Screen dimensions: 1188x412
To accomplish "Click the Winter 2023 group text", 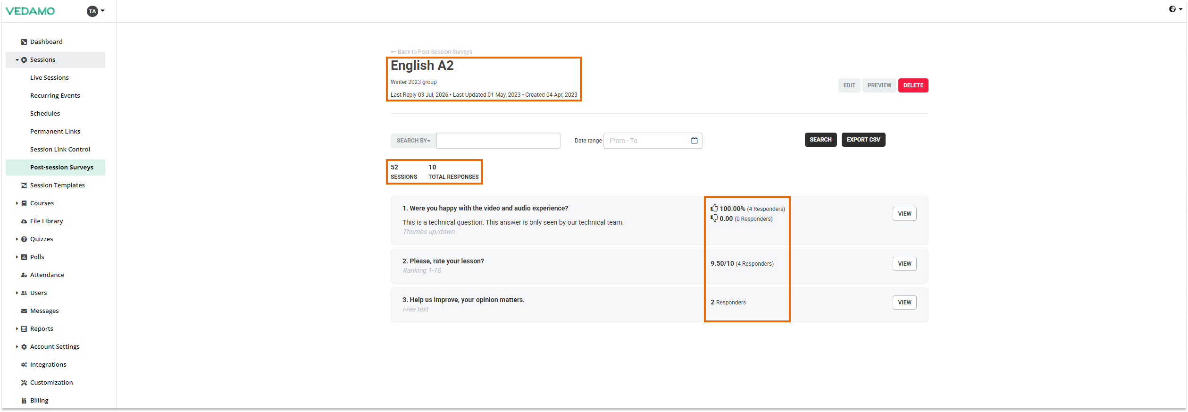I will pos(413,82).
